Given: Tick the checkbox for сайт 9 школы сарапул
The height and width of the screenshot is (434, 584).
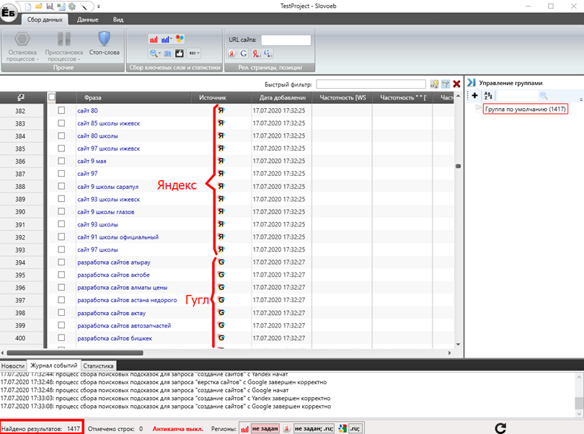Looking at the screenshot, I should click(x=61, y=186).
